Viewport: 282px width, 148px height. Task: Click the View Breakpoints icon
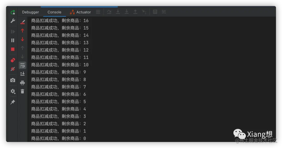13,60
